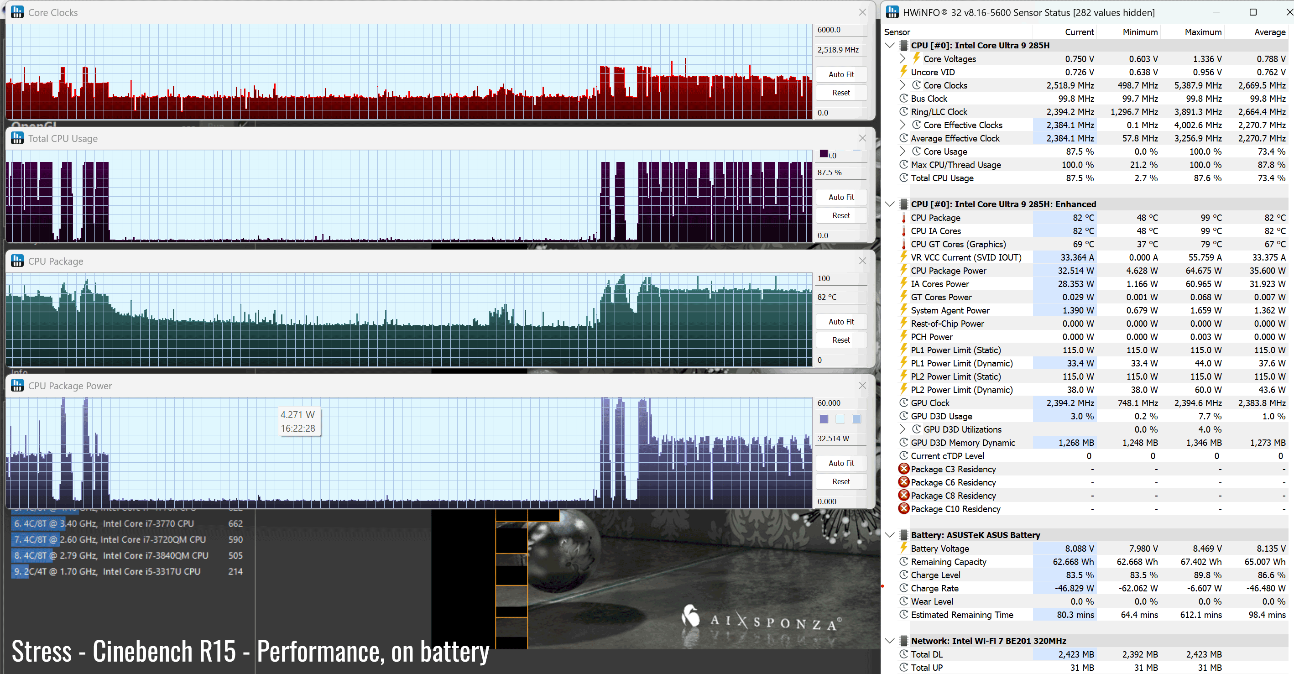The image size is (1294, 674).
Task: Click the HWiNFO Sensor Status title icon
Action: click(x=892, y=12)
